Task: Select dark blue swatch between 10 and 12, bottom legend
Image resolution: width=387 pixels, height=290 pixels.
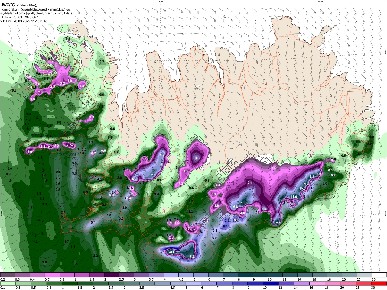Action: point(270,283)
